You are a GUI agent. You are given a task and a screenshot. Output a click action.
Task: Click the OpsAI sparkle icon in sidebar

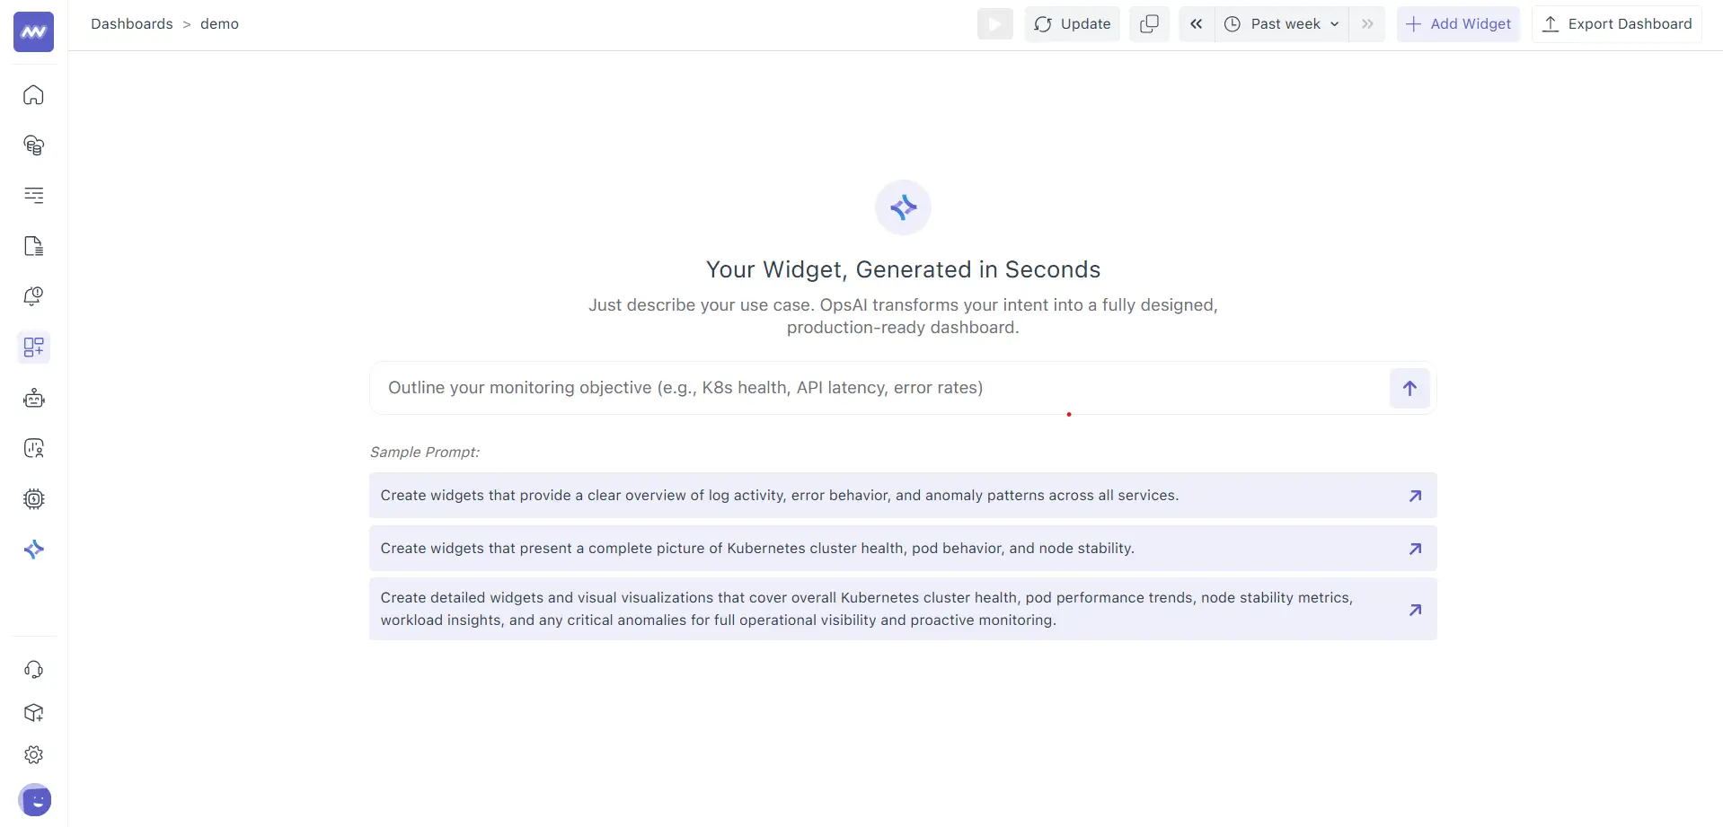pos(33,550)
